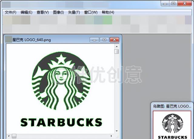Click the document vertical scrollbar up arrow
This screenshot has width=194, height=139.
(x=116, y=47)
